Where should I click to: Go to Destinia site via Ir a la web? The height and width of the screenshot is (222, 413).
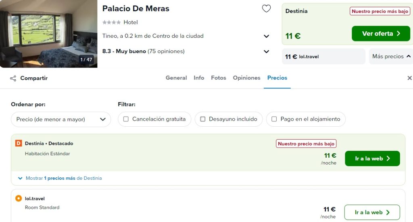click(x=372, y=158)
